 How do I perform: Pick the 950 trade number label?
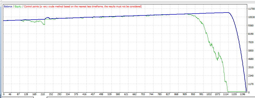coord(193,94)
